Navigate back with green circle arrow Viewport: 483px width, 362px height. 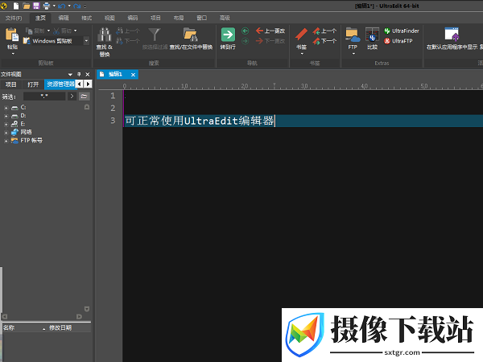tap(246, 31)
